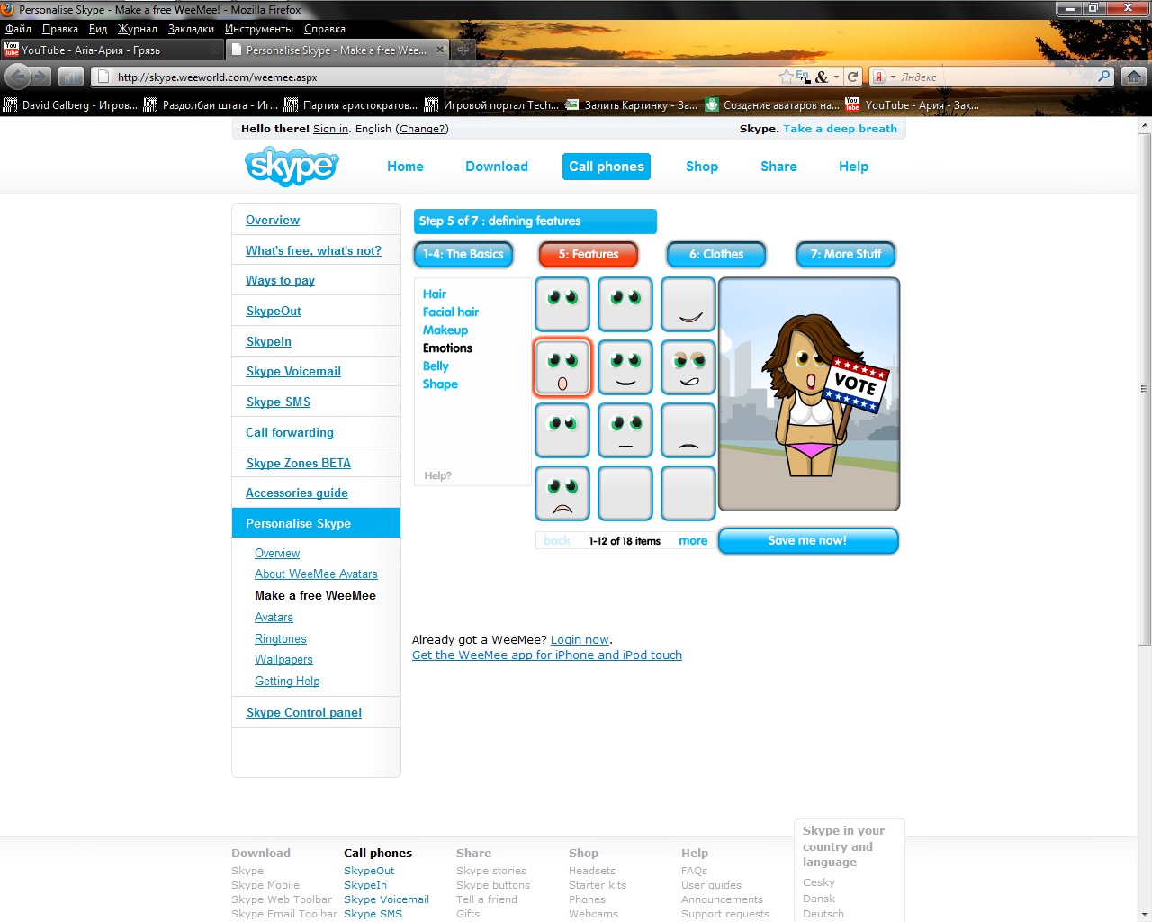
Task: Open SkypeOut in the left sidebar
Action: (x=274, y=311)
